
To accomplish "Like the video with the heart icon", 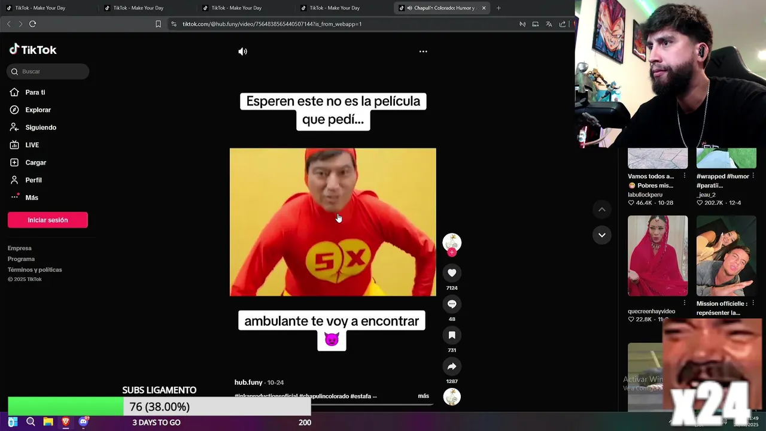I will click(452, 273).
